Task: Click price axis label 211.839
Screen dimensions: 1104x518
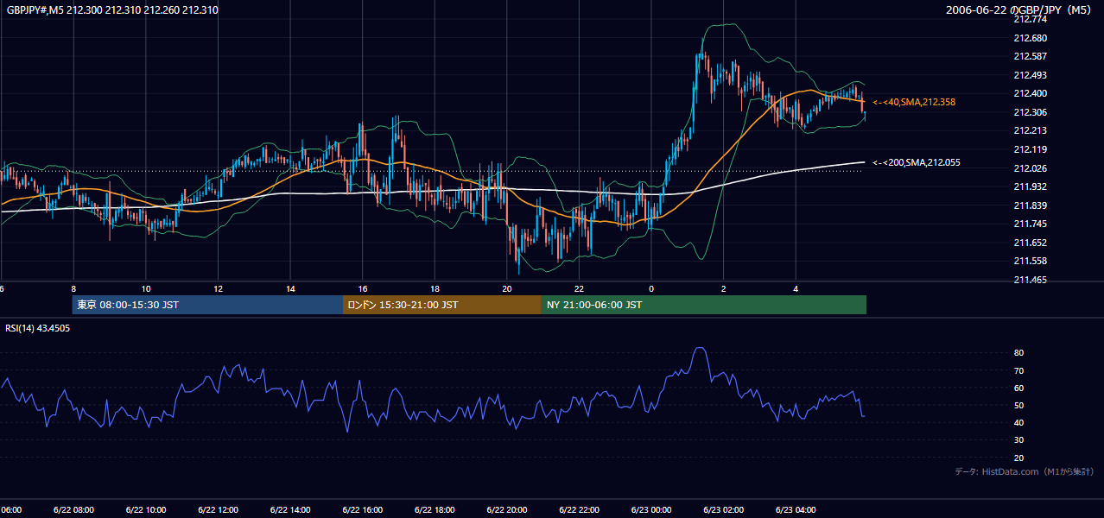Action: pos(1029,205)
